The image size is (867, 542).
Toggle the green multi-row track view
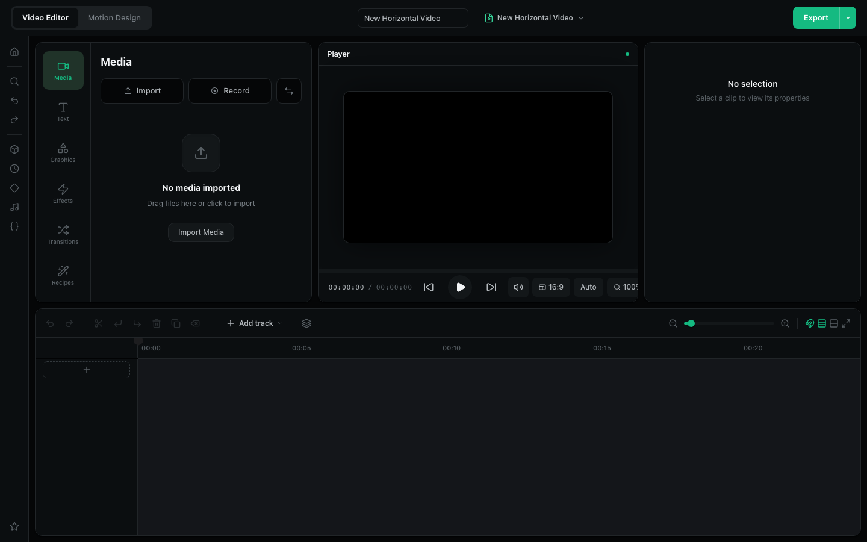(x=822, y=323)
